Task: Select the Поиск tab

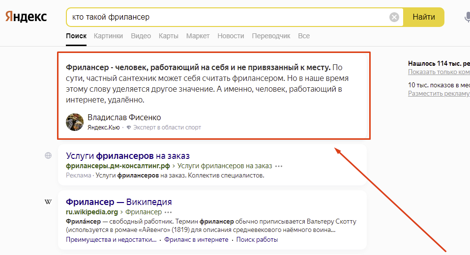Action: [76, 36]
